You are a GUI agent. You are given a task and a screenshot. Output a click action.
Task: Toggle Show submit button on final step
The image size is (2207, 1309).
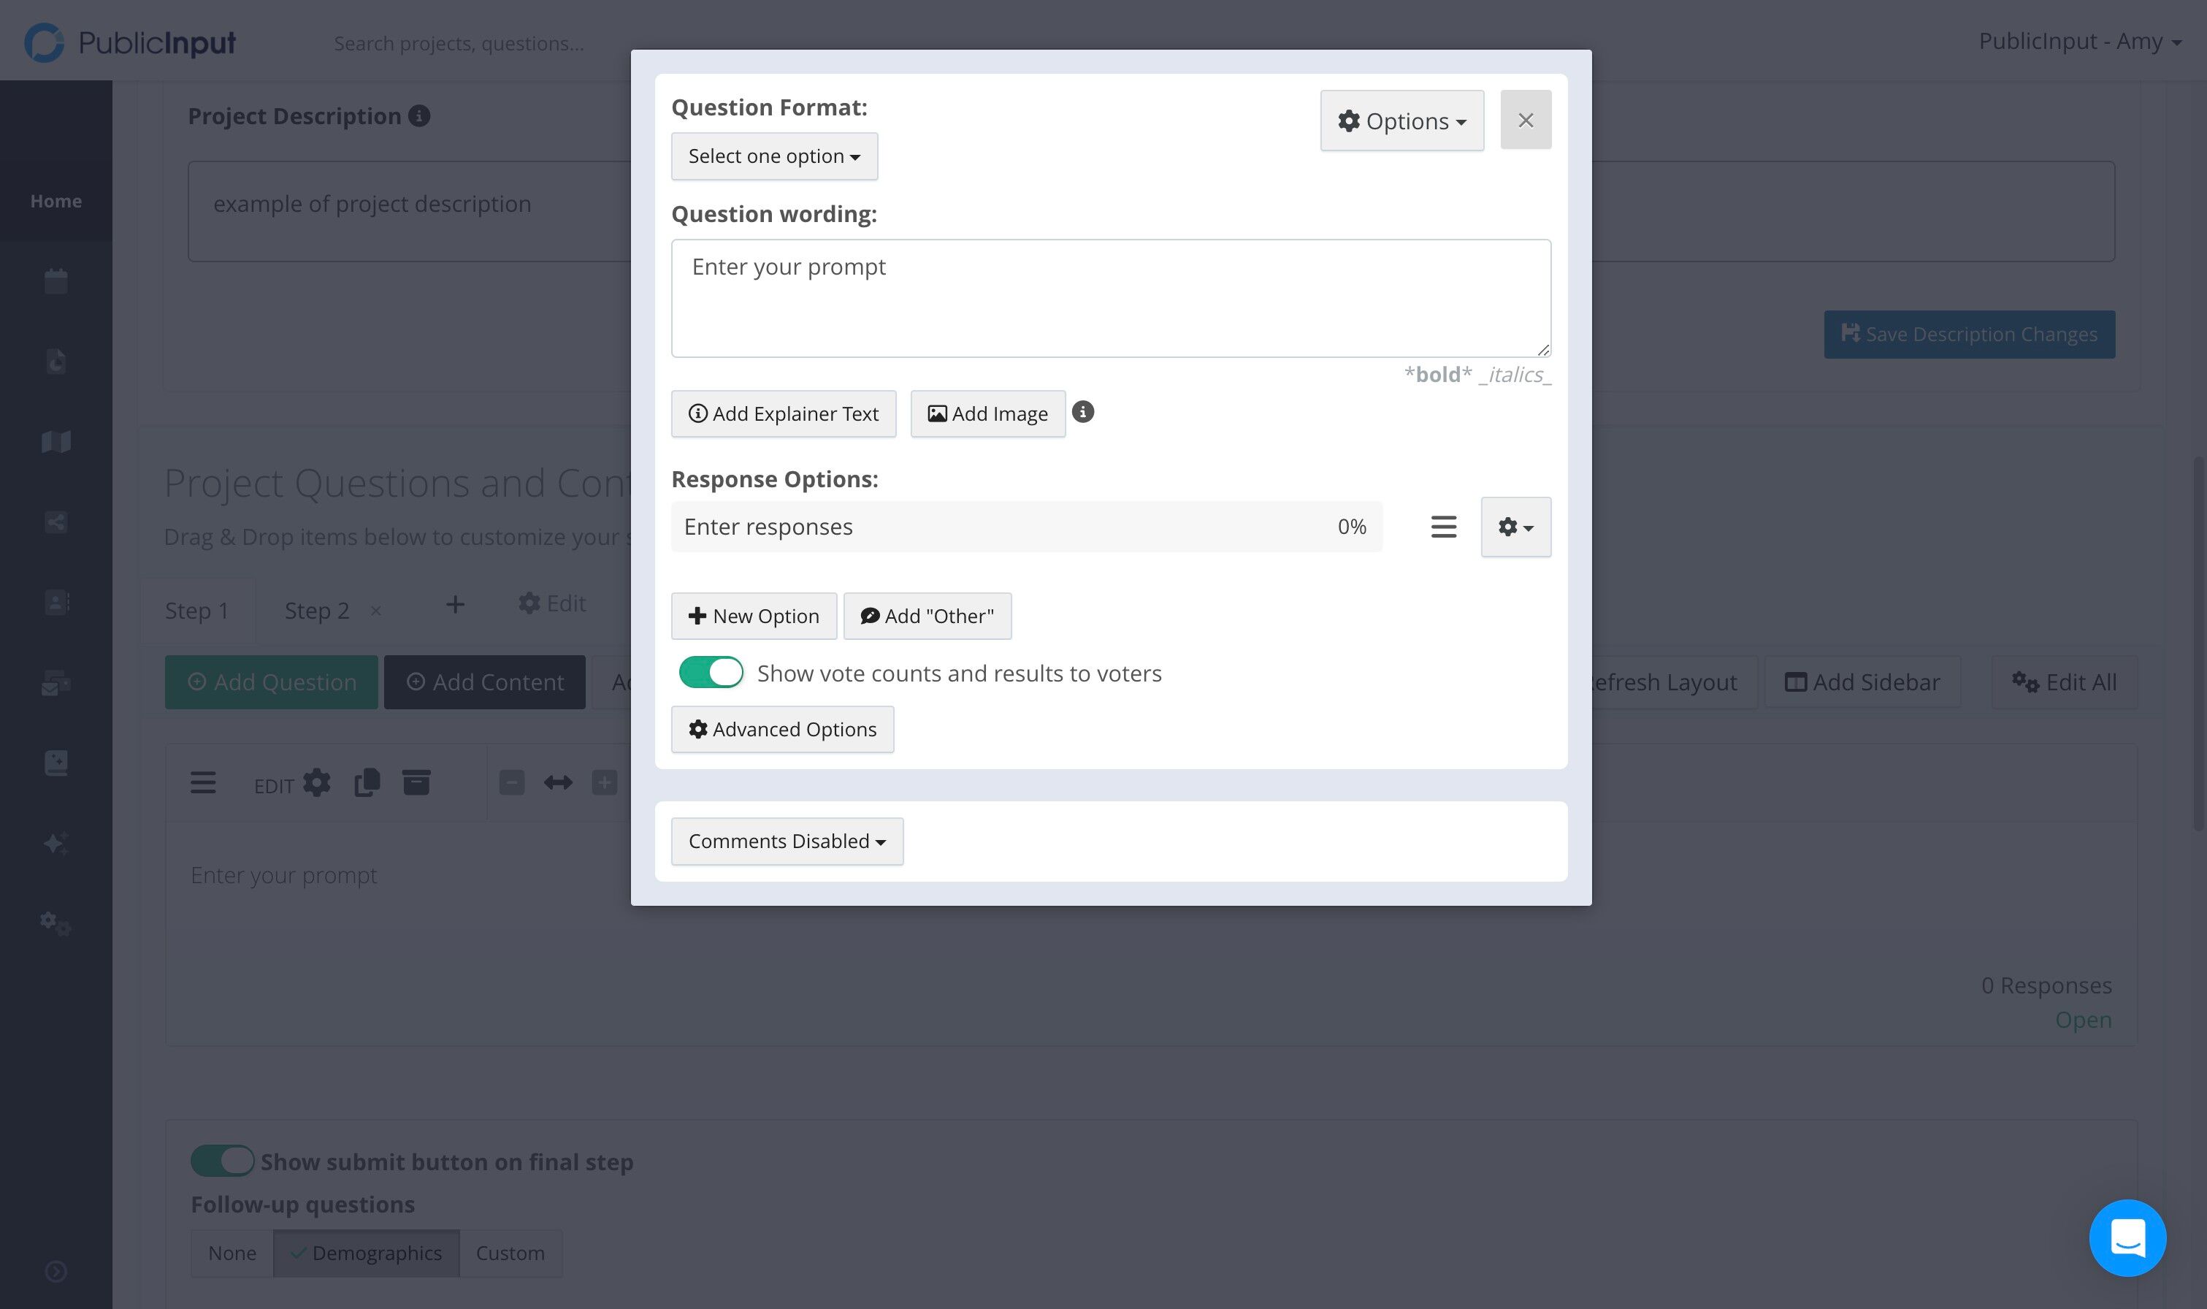point(222,1161)
